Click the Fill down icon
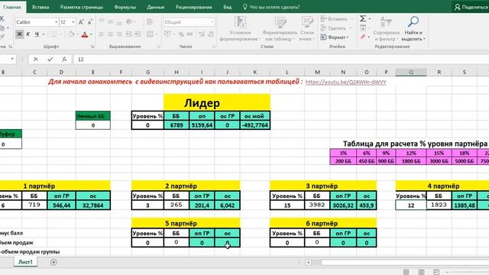 [x=363, y=28]
